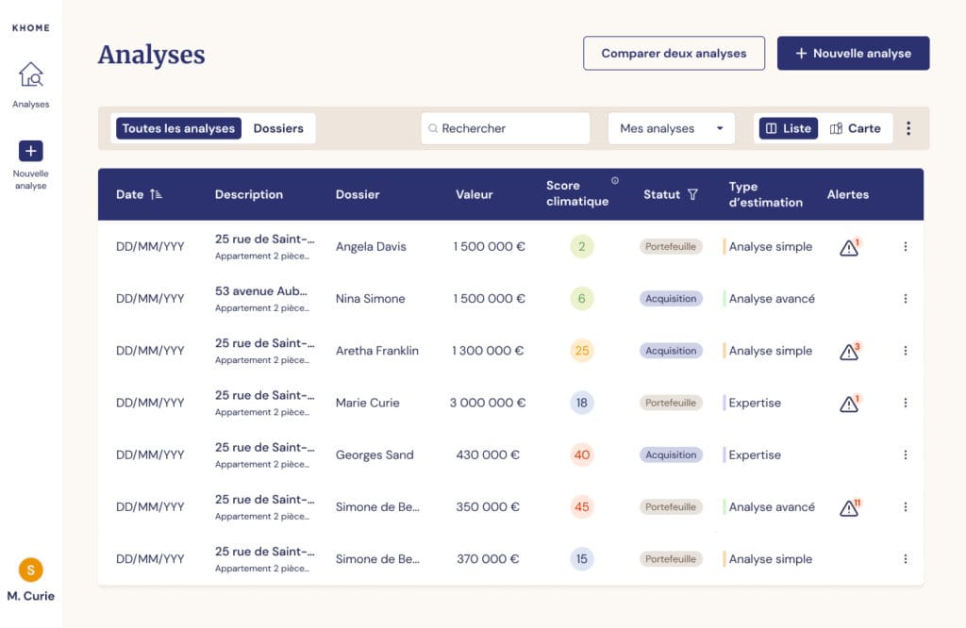Open toolbar three-dot more options menu

pyautogui.click(x=908, y=128)
